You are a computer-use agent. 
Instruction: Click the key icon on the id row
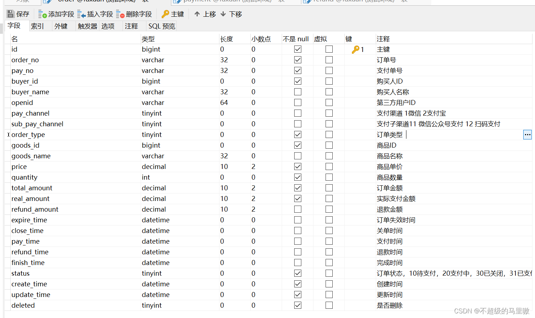(x=356, y=49)
